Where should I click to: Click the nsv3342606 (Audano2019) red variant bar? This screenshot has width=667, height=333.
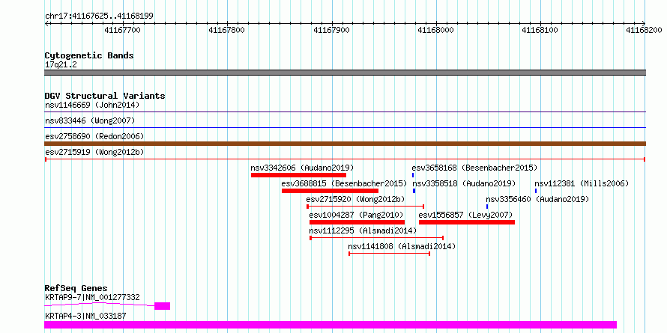point(298,175)
